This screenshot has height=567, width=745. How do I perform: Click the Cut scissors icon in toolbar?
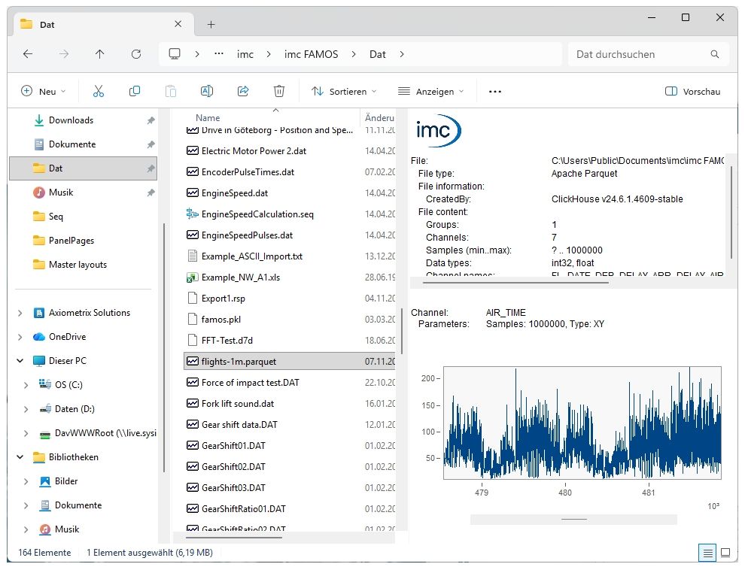[98, 91]
